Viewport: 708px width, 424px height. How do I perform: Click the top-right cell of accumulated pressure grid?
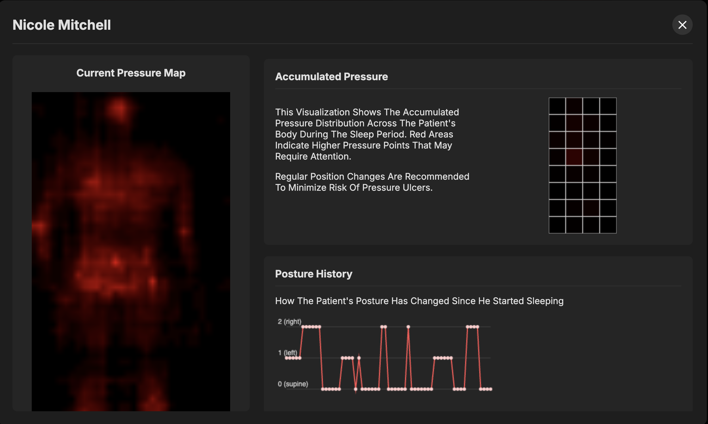[x=608, y=106]
